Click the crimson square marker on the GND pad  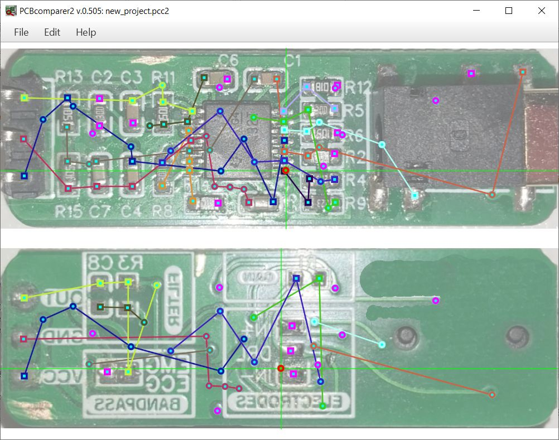click(23, 339)
